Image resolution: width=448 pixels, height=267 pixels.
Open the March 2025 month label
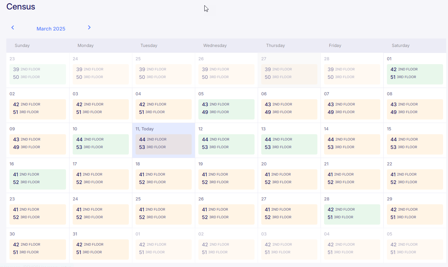click(51, 29)
